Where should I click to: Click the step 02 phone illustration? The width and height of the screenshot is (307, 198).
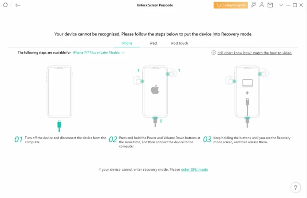tap(155, 96)
